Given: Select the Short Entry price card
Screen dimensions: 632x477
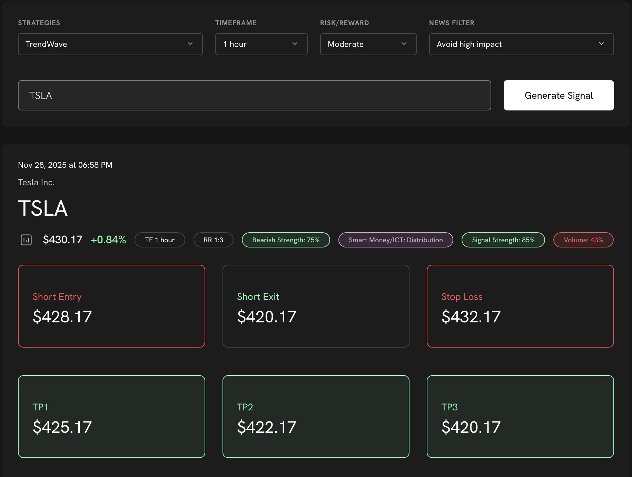Looking at the screenshot, I should point(111,306).
